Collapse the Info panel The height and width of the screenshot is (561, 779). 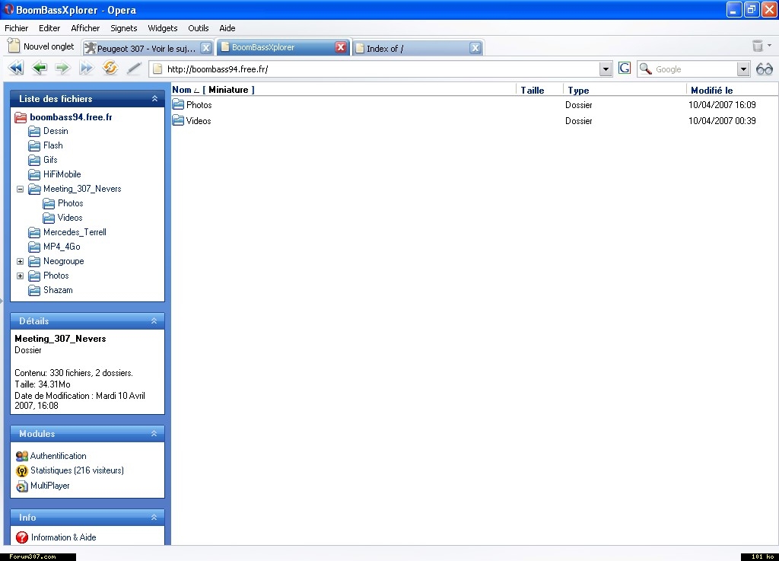[x=154, y=518]
